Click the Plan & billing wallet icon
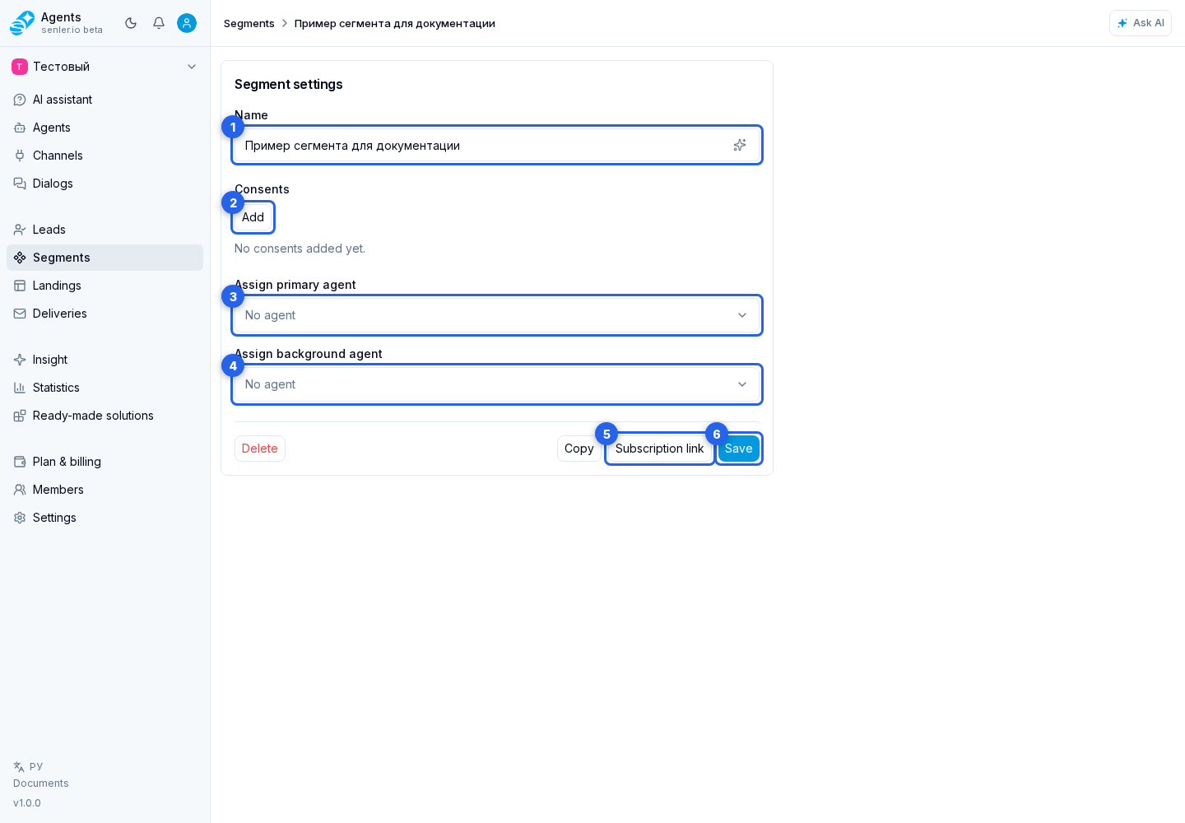This screenshot has width=1185, height=823. click(20, 462)
